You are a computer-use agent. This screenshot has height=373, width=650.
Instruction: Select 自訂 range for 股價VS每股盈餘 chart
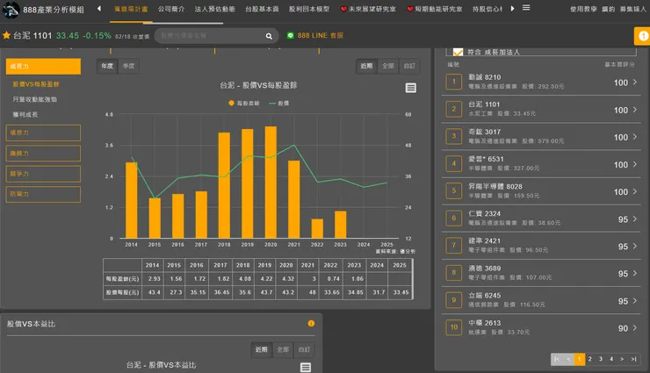(x=409, y=66)
